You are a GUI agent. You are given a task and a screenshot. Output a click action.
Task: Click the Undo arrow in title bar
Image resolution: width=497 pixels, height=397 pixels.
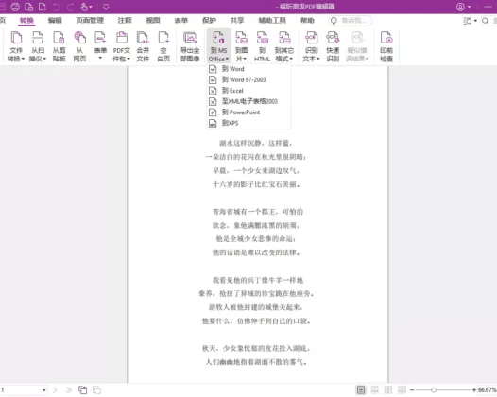(56, 7)
